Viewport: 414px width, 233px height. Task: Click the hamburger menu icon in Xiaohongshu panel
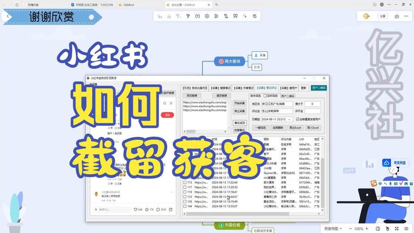click(171, 103)
